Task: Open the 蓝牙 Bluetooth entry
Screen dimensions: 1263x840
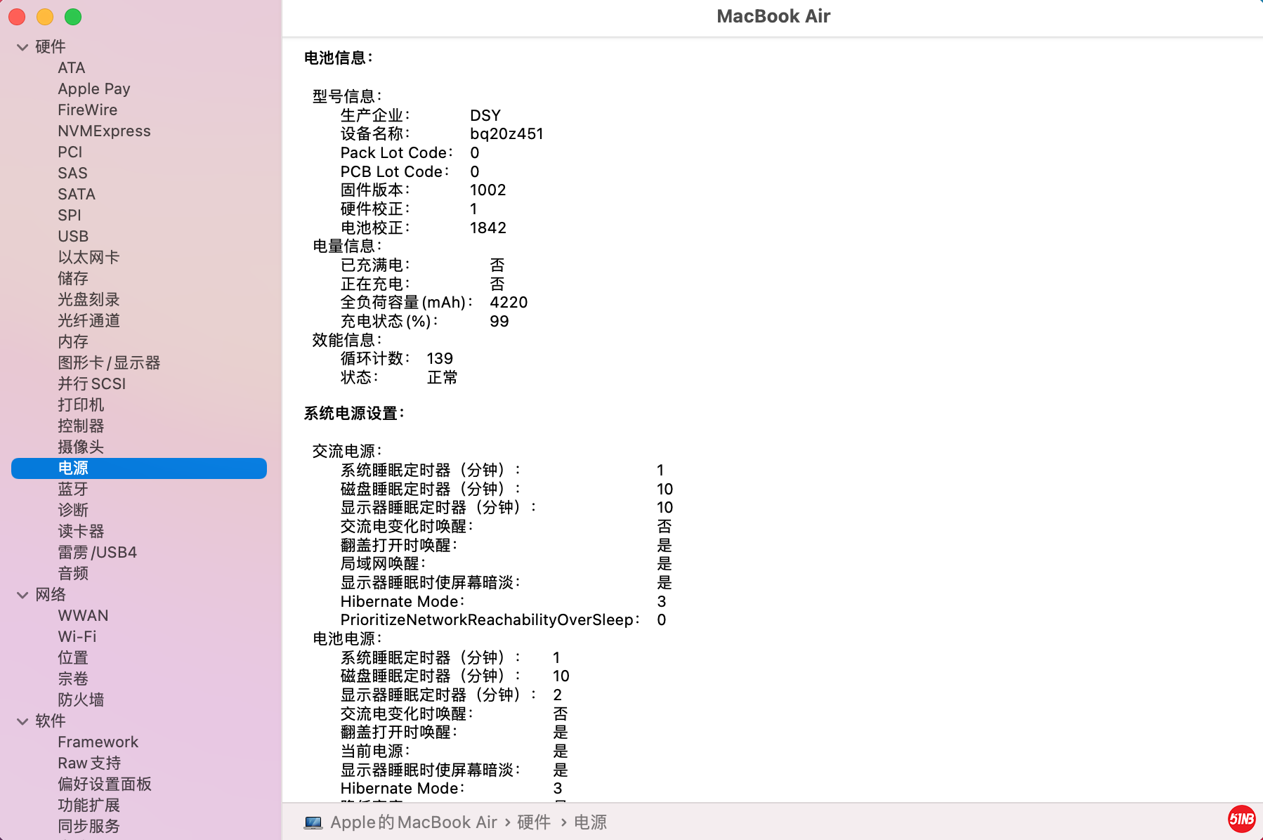Action: tap(73, 490)
